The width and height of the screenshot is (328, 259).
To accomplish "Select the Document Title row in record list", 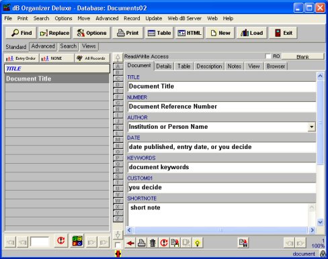I will 57,79.
